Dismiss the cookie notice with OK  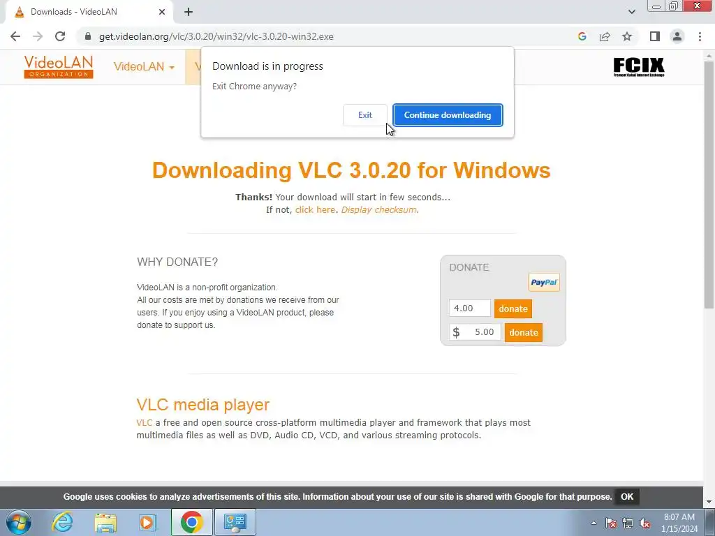pyautogui.click(x=627, y=497)
